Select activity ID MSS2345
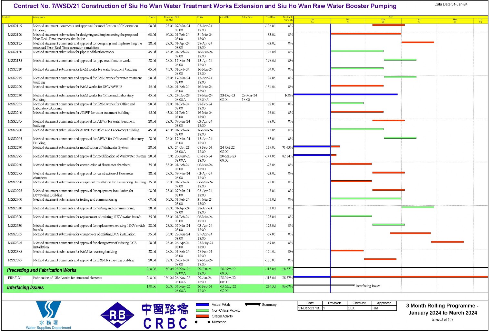 15,243
